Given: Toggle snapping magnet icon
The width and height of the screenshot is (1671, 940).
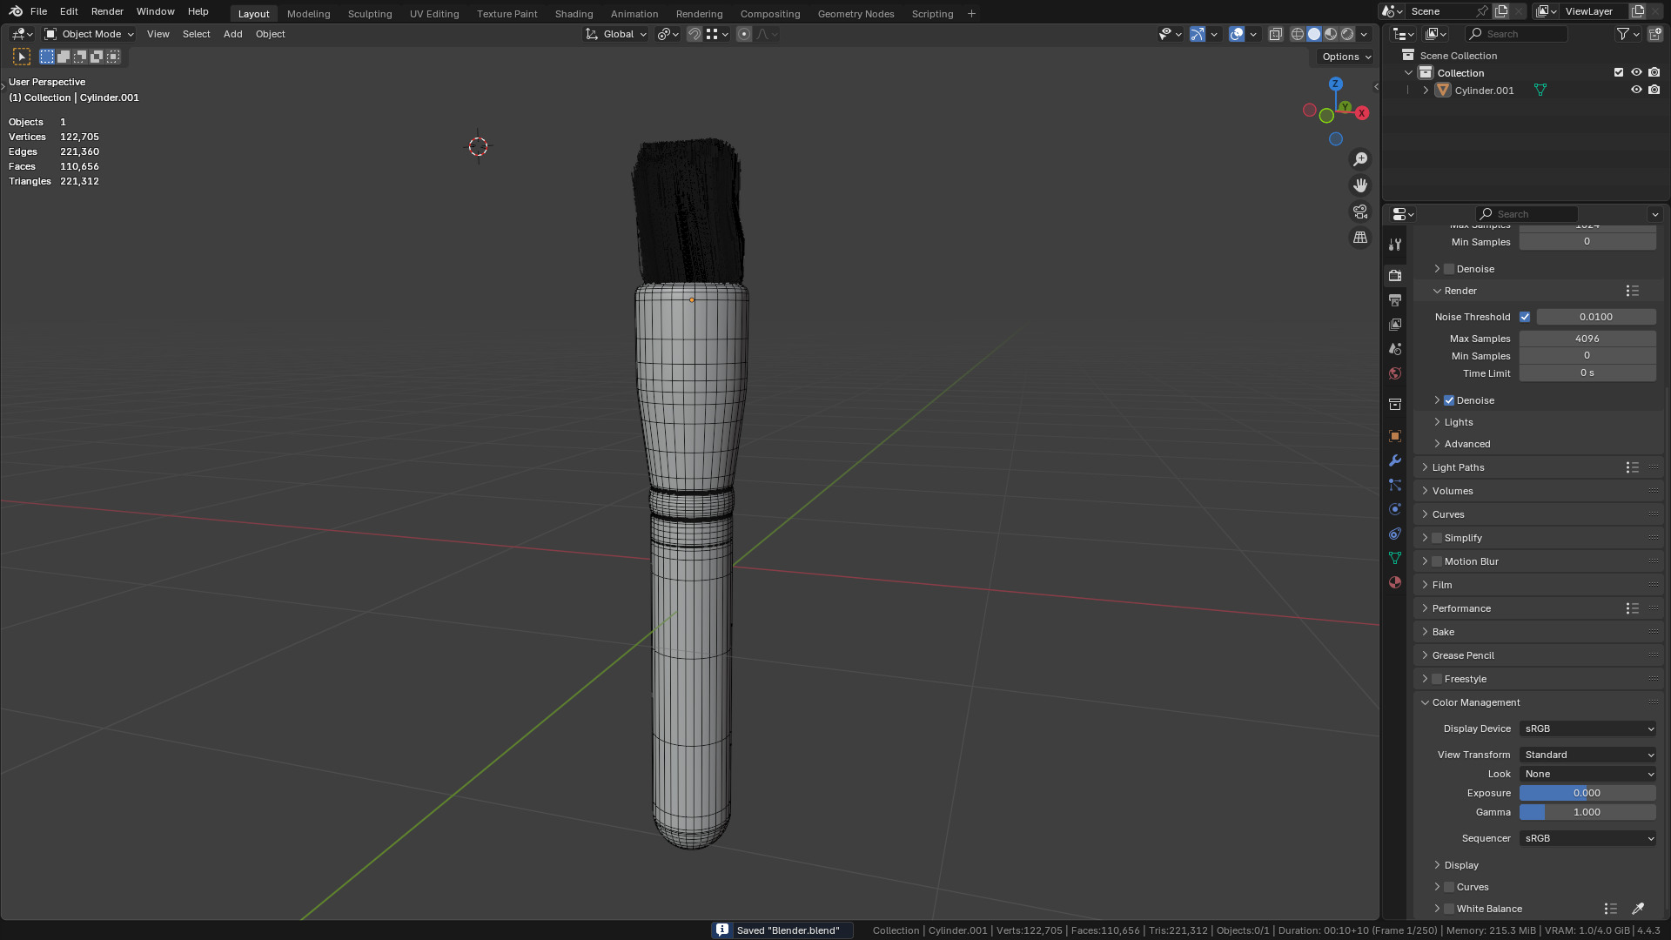Looking at the screenshot, I should [694, 34].
